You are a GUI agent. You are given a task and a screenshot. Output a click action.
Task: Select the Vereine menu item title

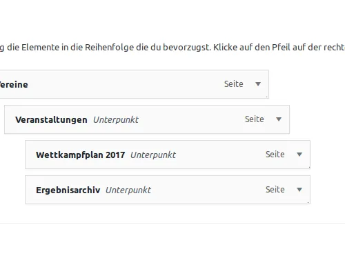14,85
